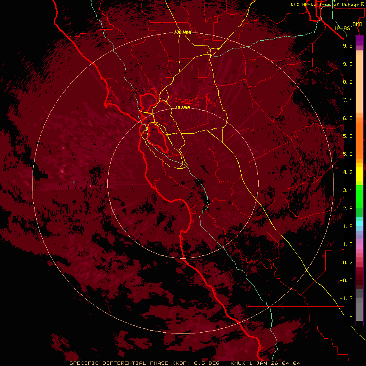This screenshot has height=366, width=366.
Task: Click the -0.5 scale value
Action: [346, 280]
